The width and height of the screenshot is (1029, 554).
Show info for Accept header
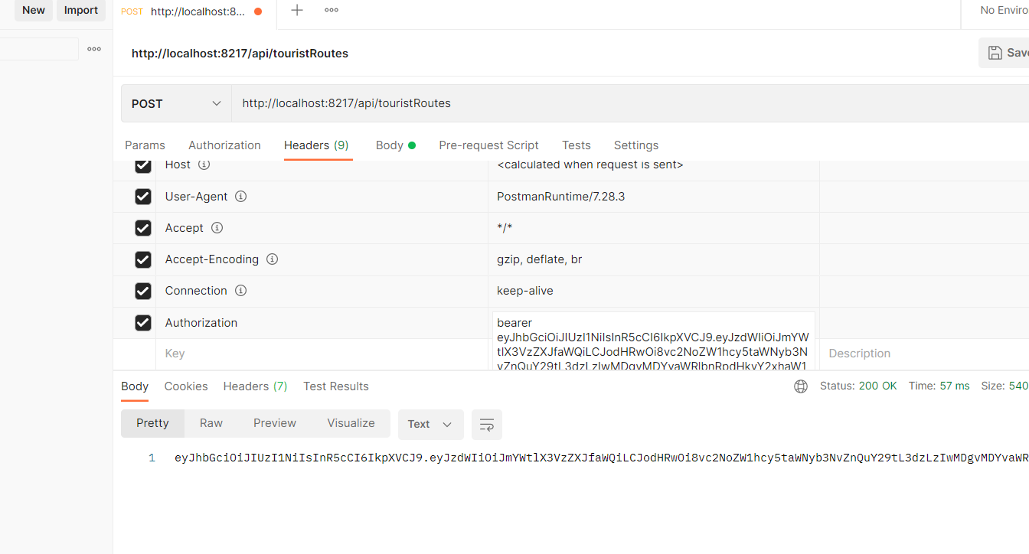[x=217, y=228]
